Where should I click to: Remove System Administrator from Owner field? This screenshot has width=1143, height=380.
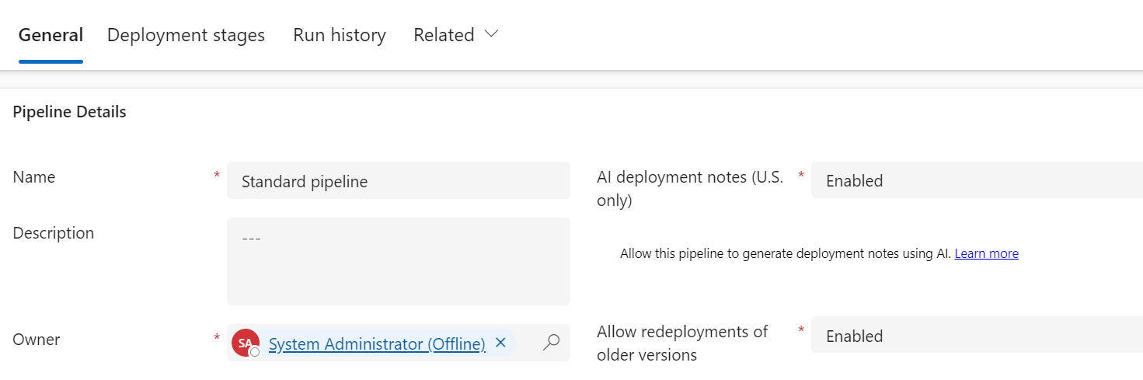pos(500,343)
